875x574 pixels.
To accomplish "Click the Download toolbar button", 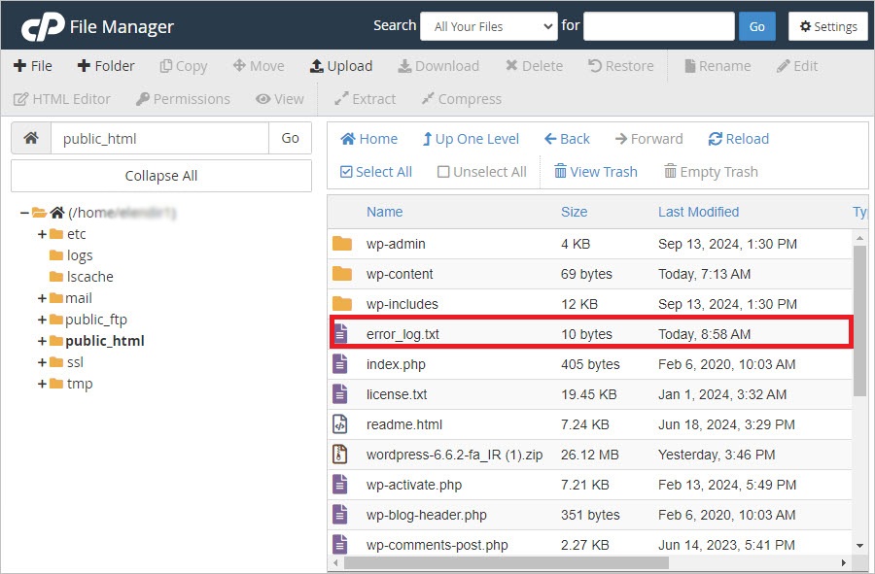I will [x=438, y=66].
